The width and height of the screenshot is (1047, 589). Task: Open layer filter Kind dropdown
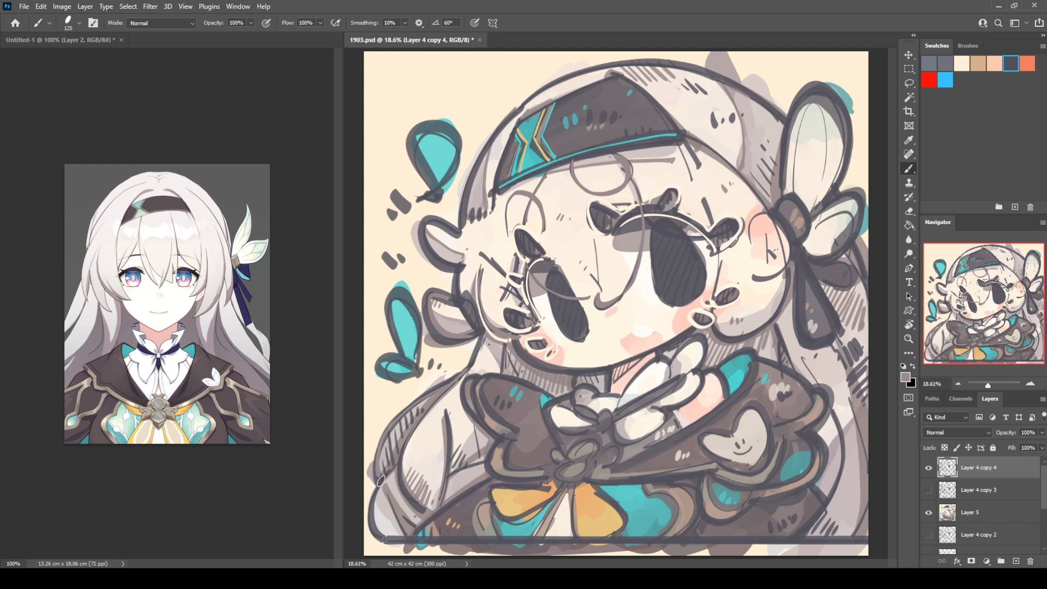click(x=947, y=417)
